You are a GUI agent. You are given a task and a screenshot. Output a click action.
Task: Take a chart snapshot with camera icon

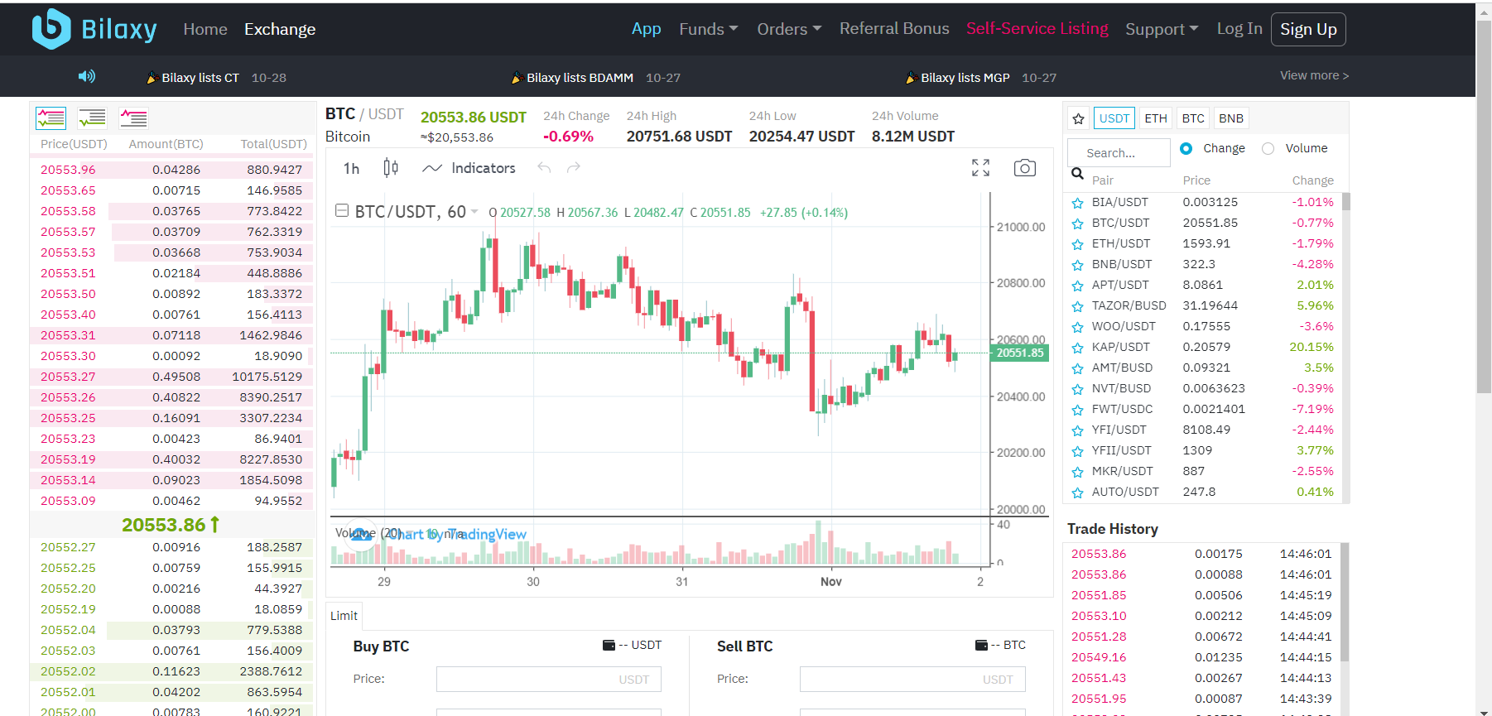click(1025, 168)
